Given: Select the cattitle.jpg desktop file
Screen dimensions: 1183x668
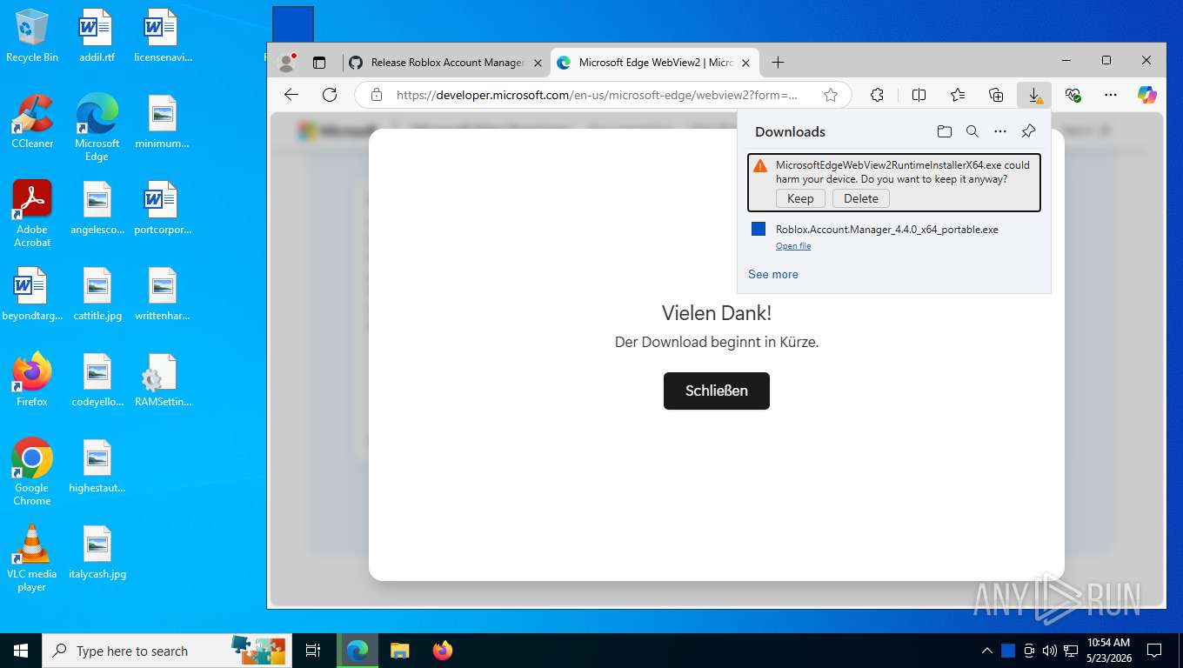Looking at the screenshot, I should (x=97, y=294).
